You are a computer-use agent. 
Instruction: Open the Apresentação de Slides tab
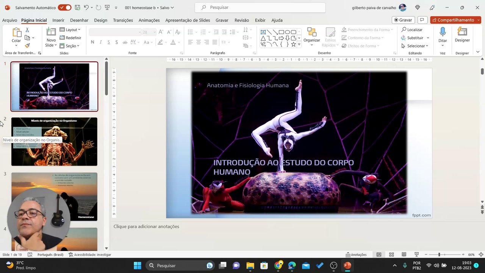pos(188,20)
